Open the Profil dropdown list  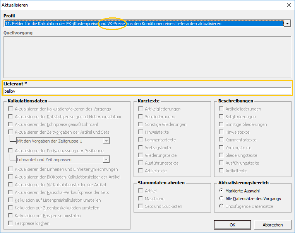(287, 24)
